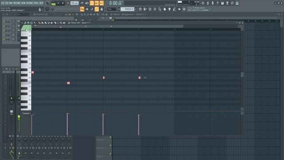Select the Piano roll Select tool
284x160 pixels.
pos(58,23)
